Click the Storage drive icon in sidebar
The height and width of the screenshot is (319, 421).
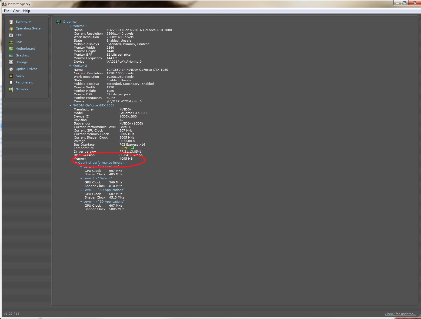click(11, 62)
